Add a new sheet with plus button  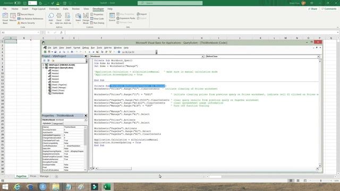[57, 177]
